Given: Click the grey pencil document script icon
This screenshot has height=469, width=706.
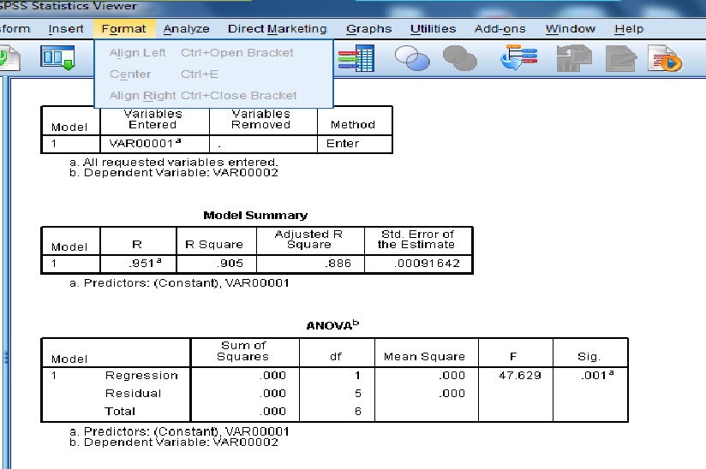Looking at the screenshot, I should pyautogui.click(x=621, y=58).
